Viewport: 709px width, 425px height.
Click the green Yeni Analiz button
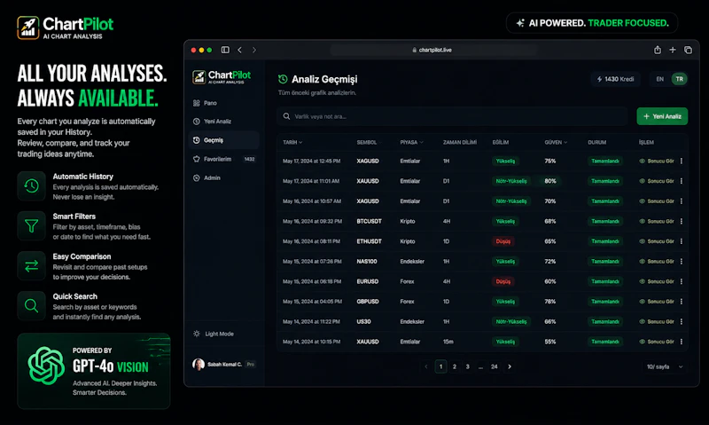(x=662, y=116)
